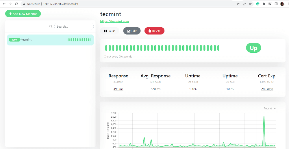The image size is (289, 149).
Task: Open saved password key icon
Action: (238, 4)
